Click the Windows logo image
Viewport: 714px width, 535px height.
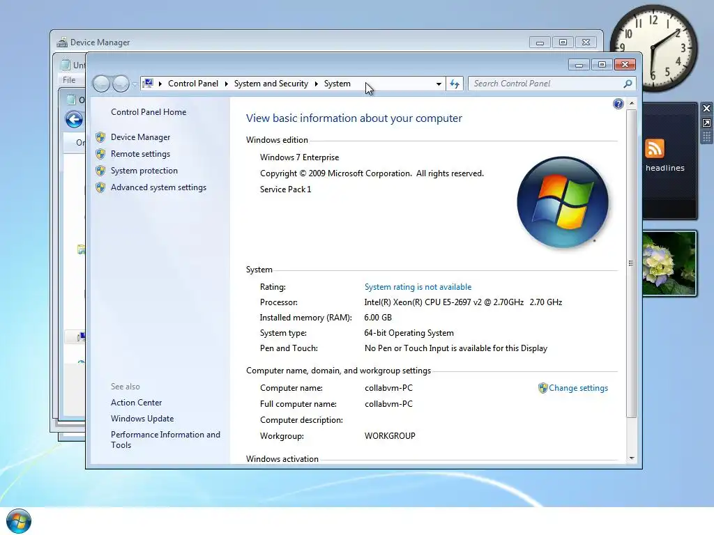click(x=563, y=203)
